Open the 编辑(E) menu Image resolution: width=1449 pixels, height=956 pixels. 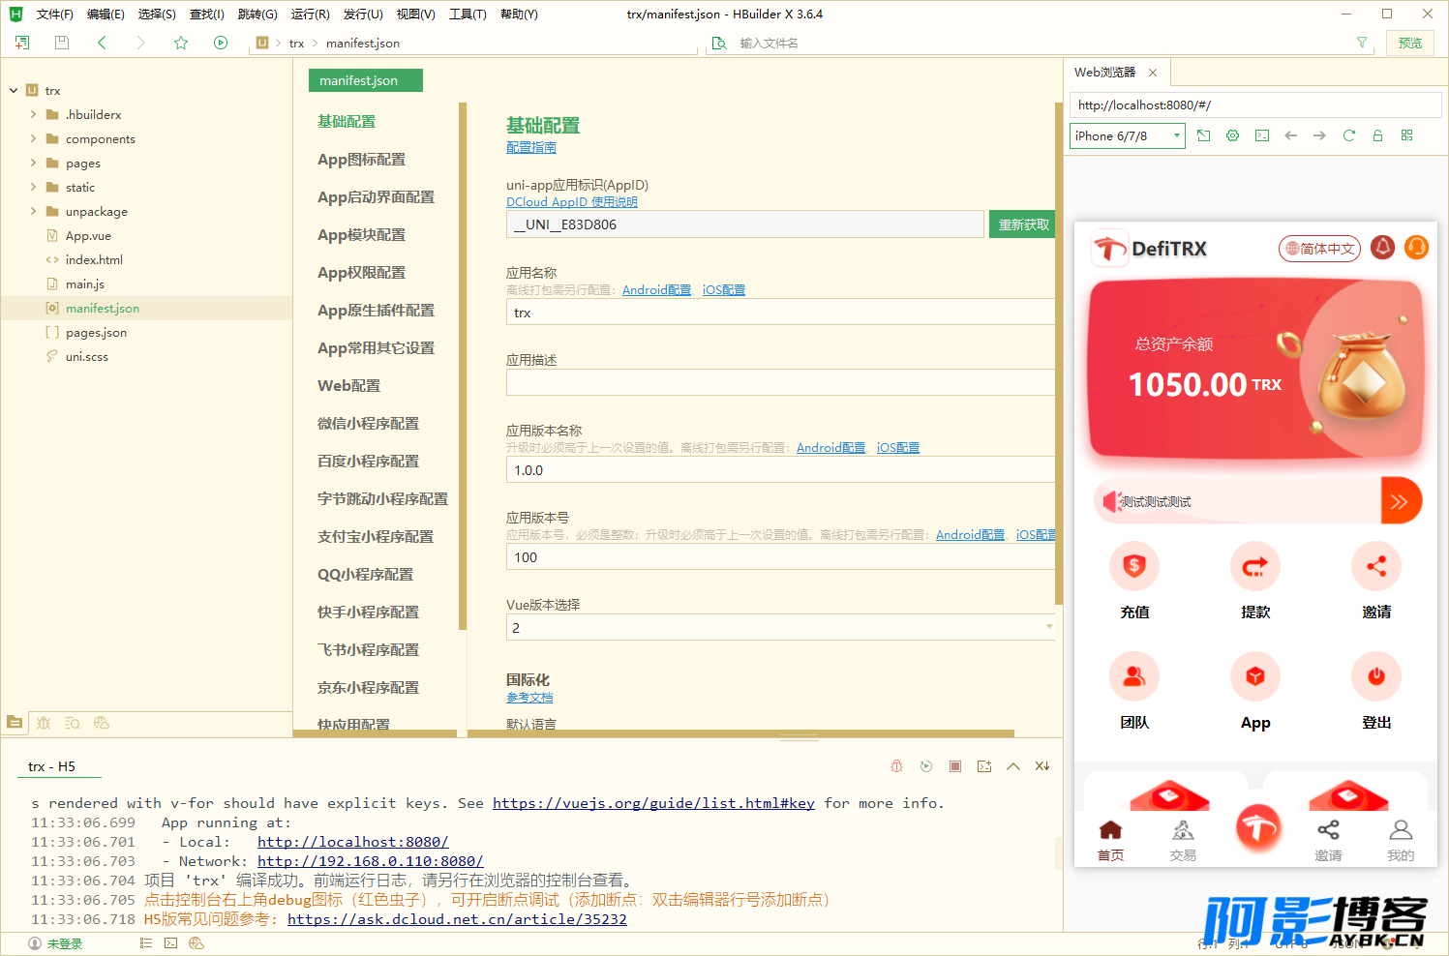coord(106,15)
